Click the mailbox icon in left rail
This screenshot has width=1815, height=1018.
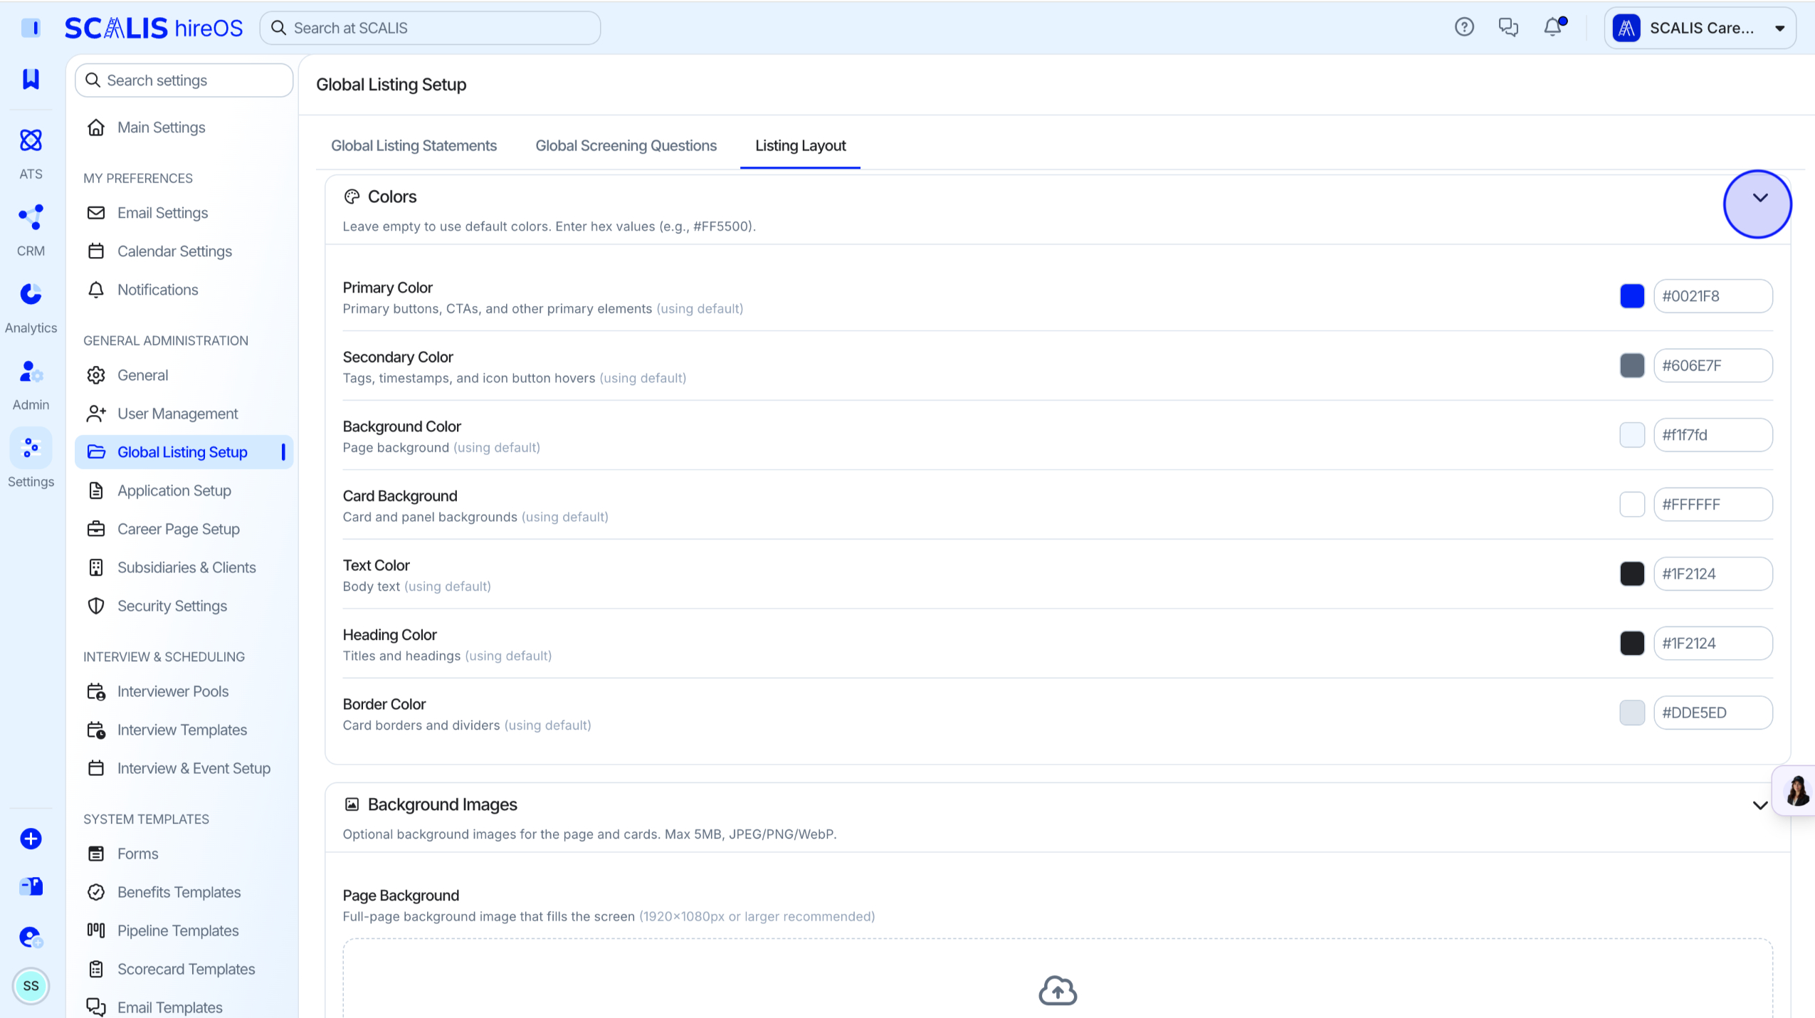pos(31,886)
